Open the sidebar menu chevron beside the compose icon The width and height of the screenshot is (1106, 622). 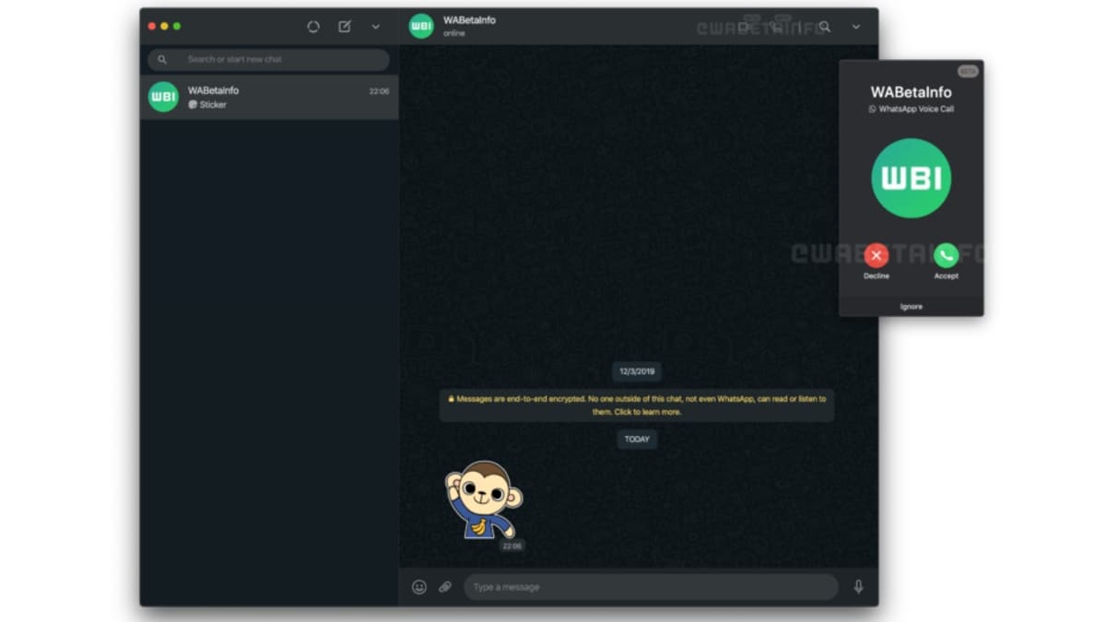click(376, 27)
